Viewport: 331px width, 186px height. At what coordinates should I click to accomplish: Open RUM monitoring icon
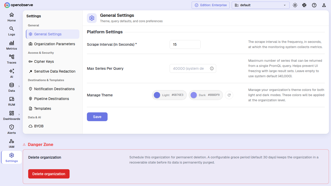tap(12, 99)
